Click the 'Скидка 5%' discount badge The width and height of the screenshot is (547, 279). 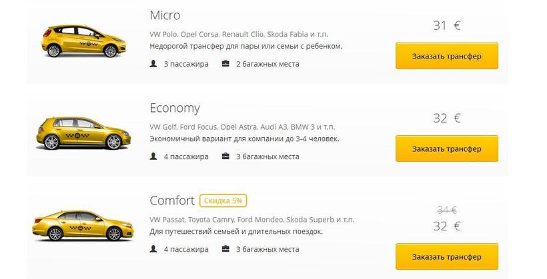(223, 200)
